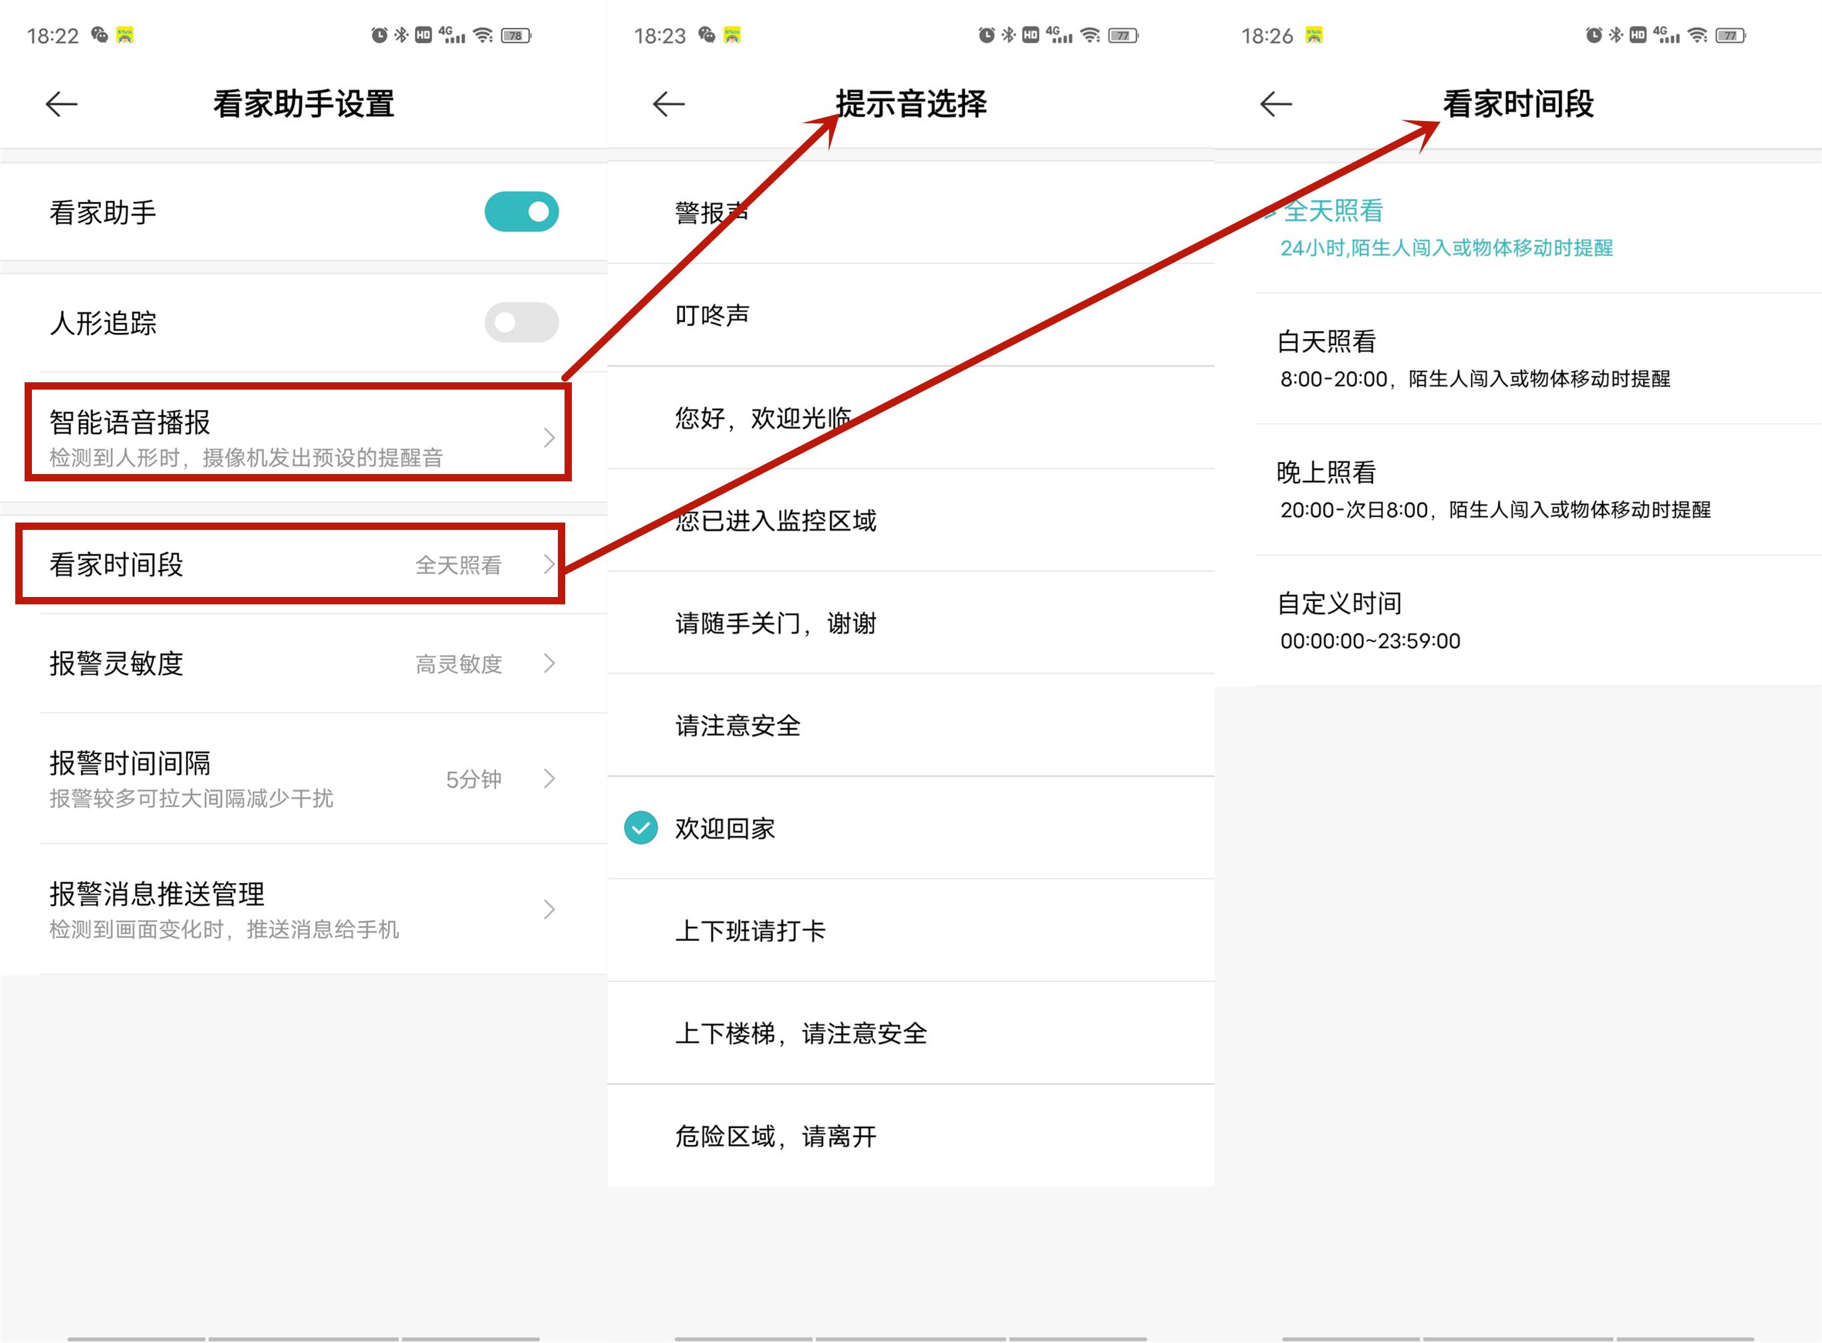Click the back arrow on 看家助手设置 screen
Image resolution: width=1822 pixels, height=1343 pixels.
61,104
